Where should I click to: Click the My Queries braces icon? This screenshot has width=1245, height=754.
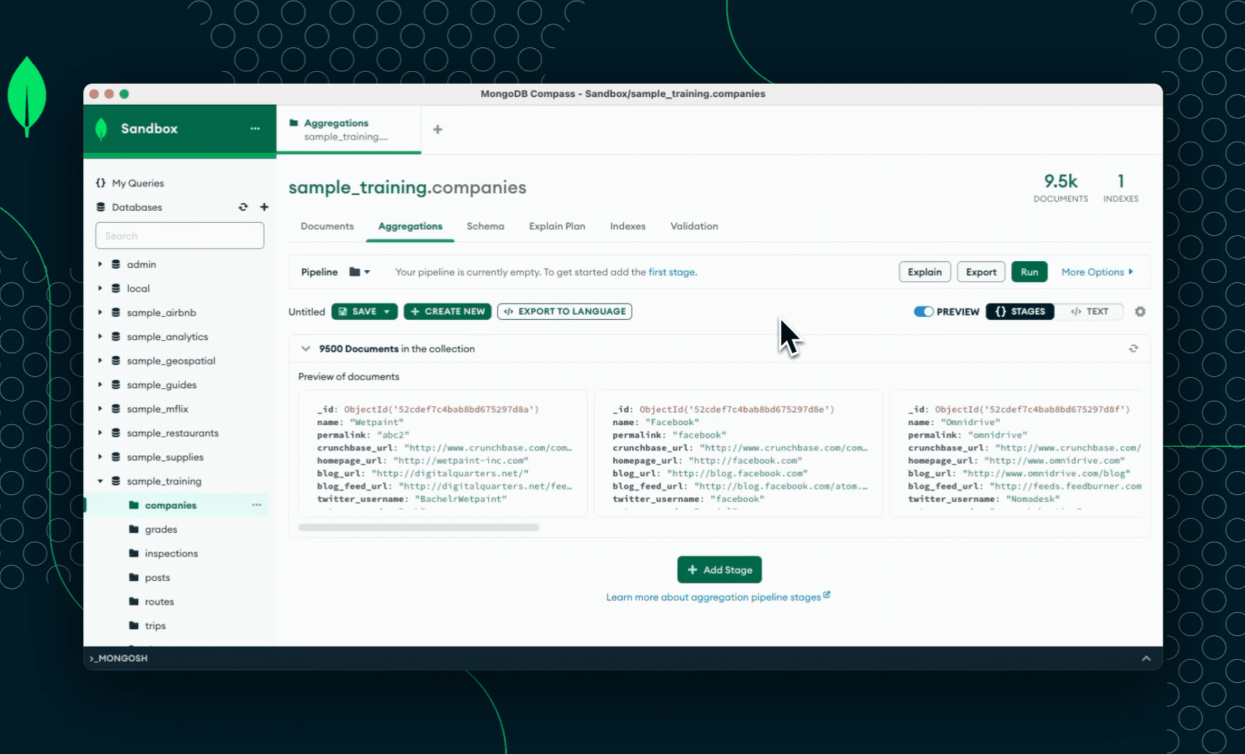[x=101, y=183]
